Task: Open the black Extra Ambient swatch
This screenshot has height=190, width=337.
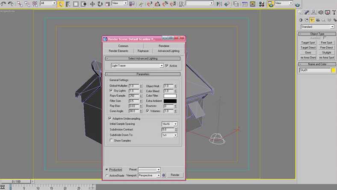Action: (x=170, y=101)
